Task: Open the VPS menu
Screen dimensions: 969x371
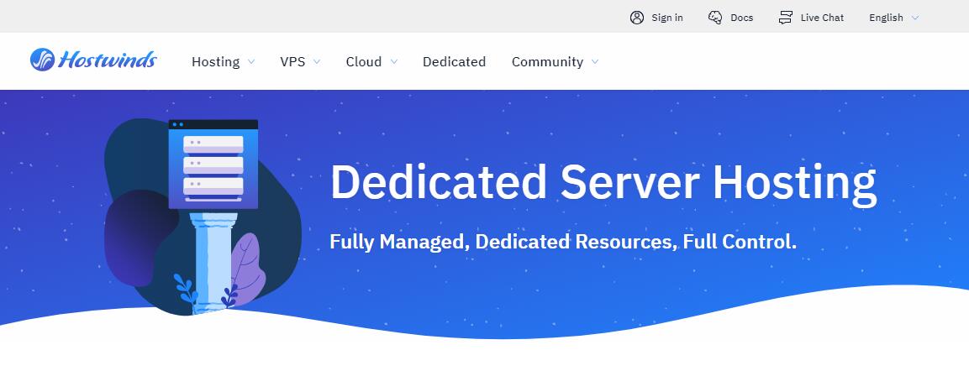Action: (x=292, y=62)
